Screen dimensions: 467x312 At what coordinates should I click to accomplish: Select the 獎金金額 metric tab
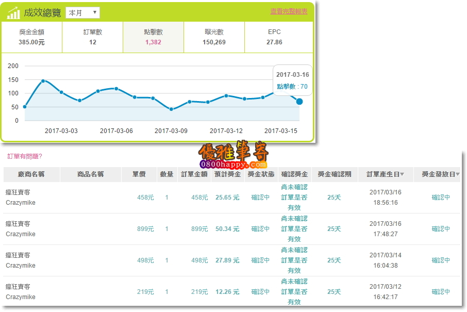point(31,37)
